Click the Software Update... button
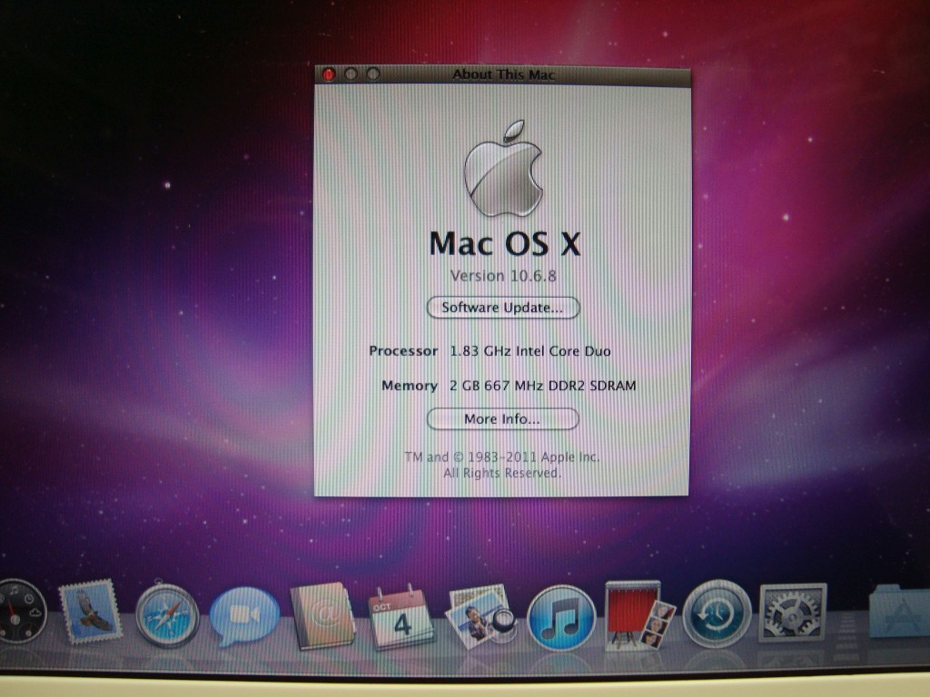 pos(502,308)
